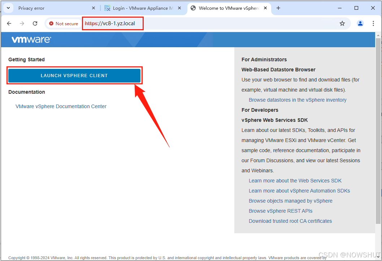
Task: Open the Chrome three-dot menu
Action: point(373,23)
